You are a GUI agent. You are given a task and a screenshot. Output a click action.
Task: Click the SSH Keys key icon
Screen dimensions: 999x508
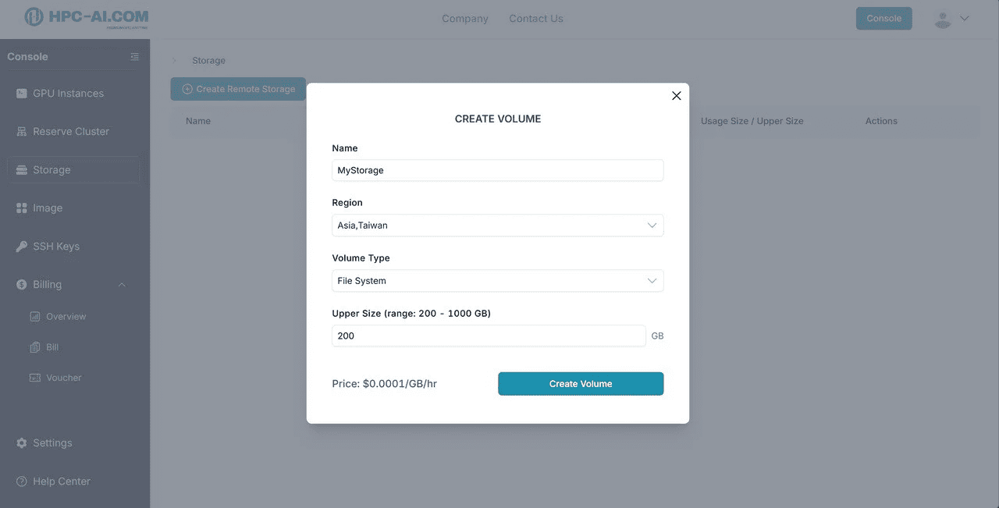[22, 247]
